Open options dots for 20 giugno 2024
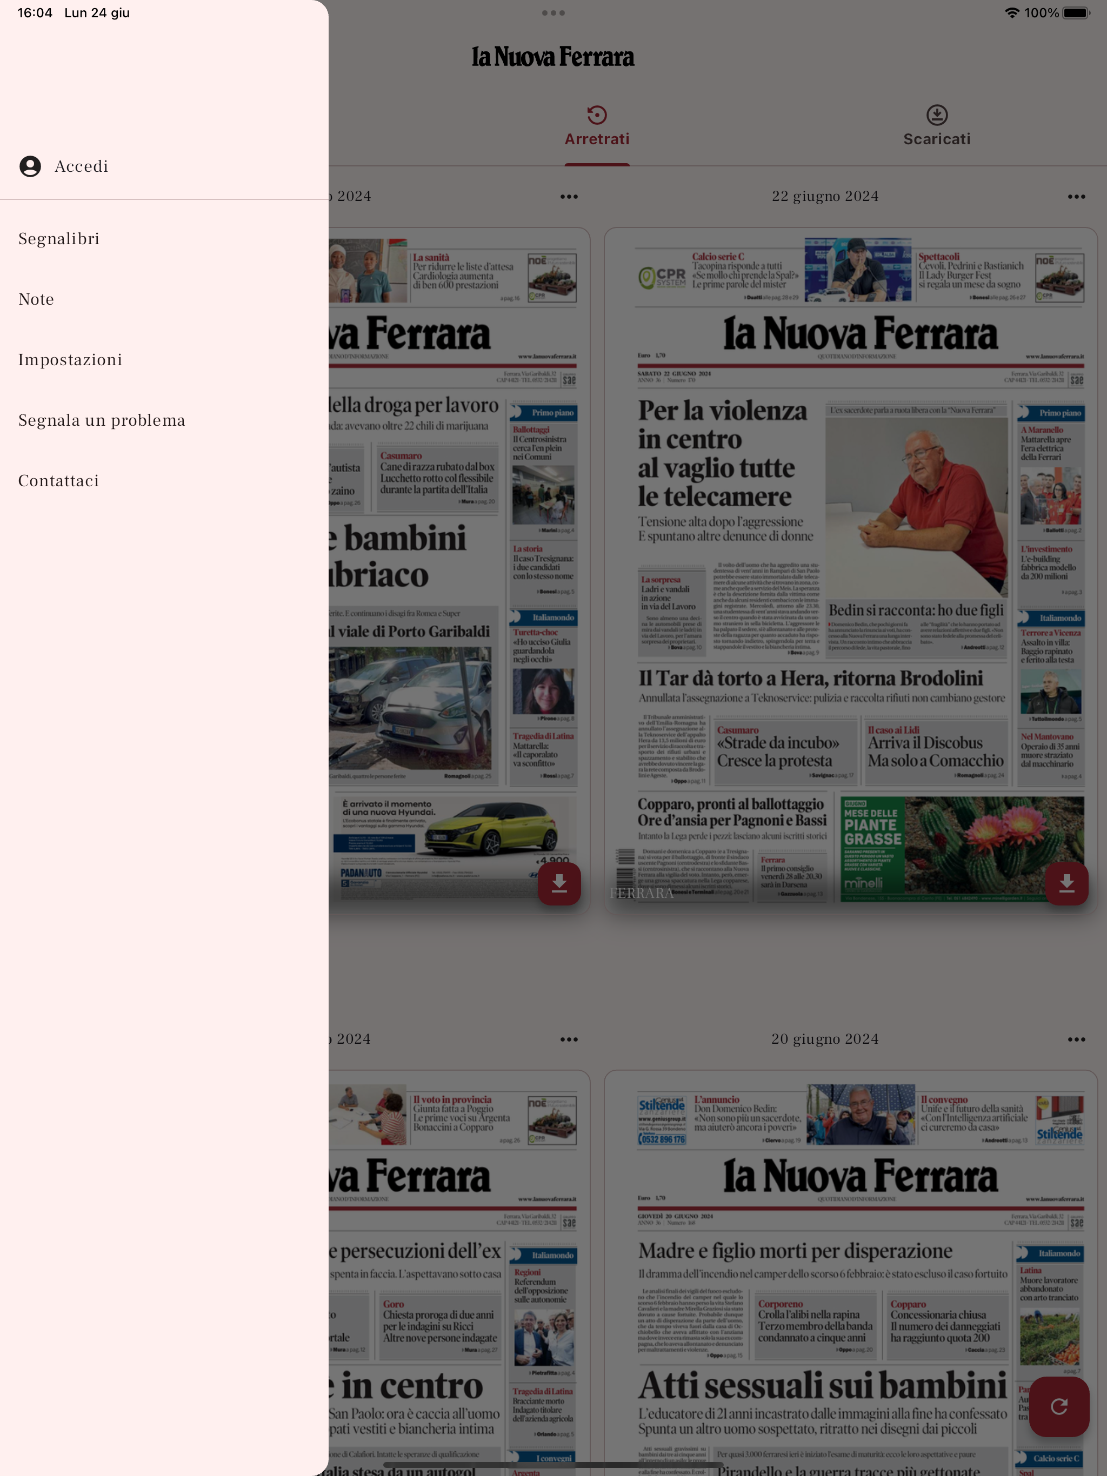This screenshot has height=1476, width=1107. coord(1076,1039)
